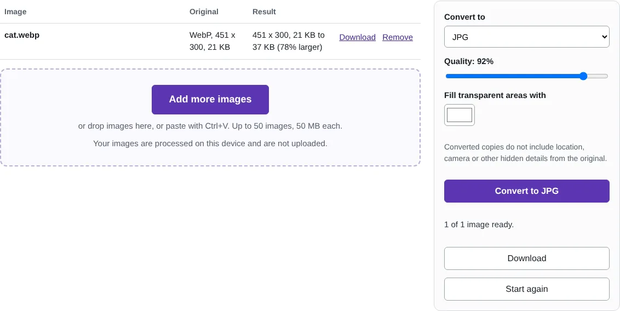Click the 'WebP, 451 x 300, 21 KB' cell
The image size is (620, 311).
click(213, 41)
